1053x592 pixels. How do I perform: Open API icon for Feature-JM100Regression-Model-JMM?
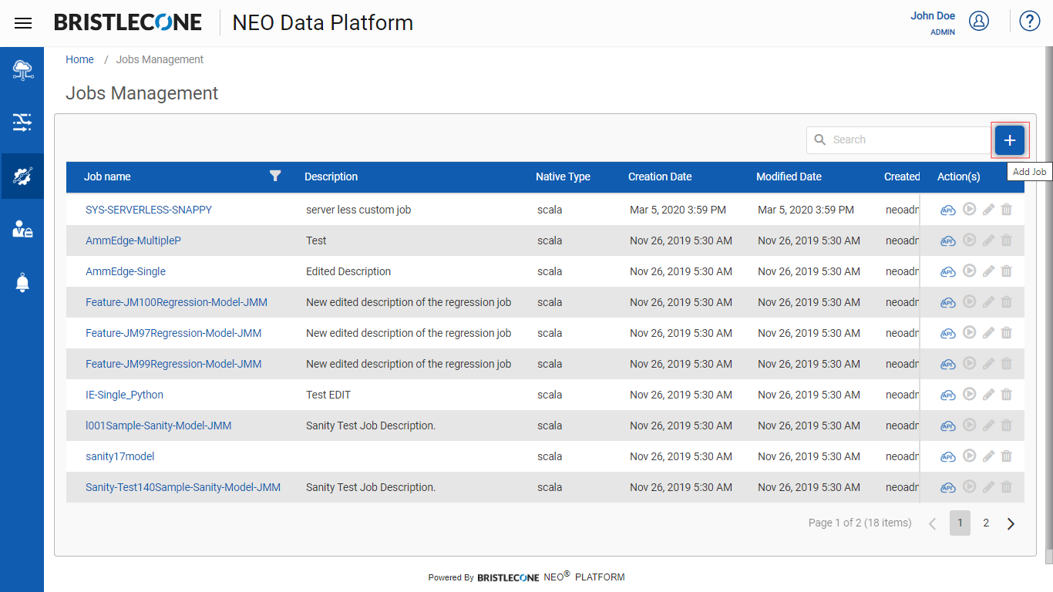coord(948,302)
